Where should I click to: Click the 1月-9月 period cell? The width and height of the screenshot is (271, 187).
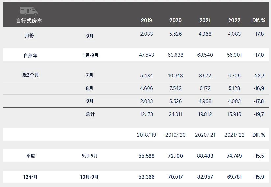91,55
